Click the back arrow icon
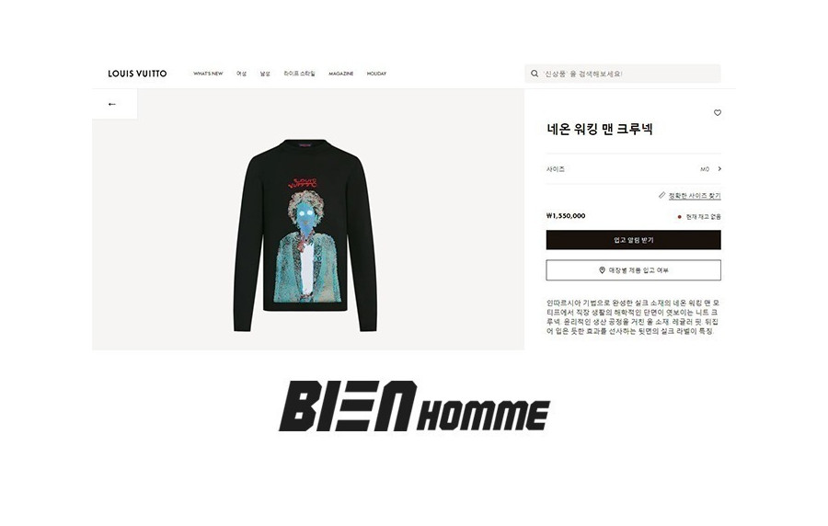 tap(111, 105)
